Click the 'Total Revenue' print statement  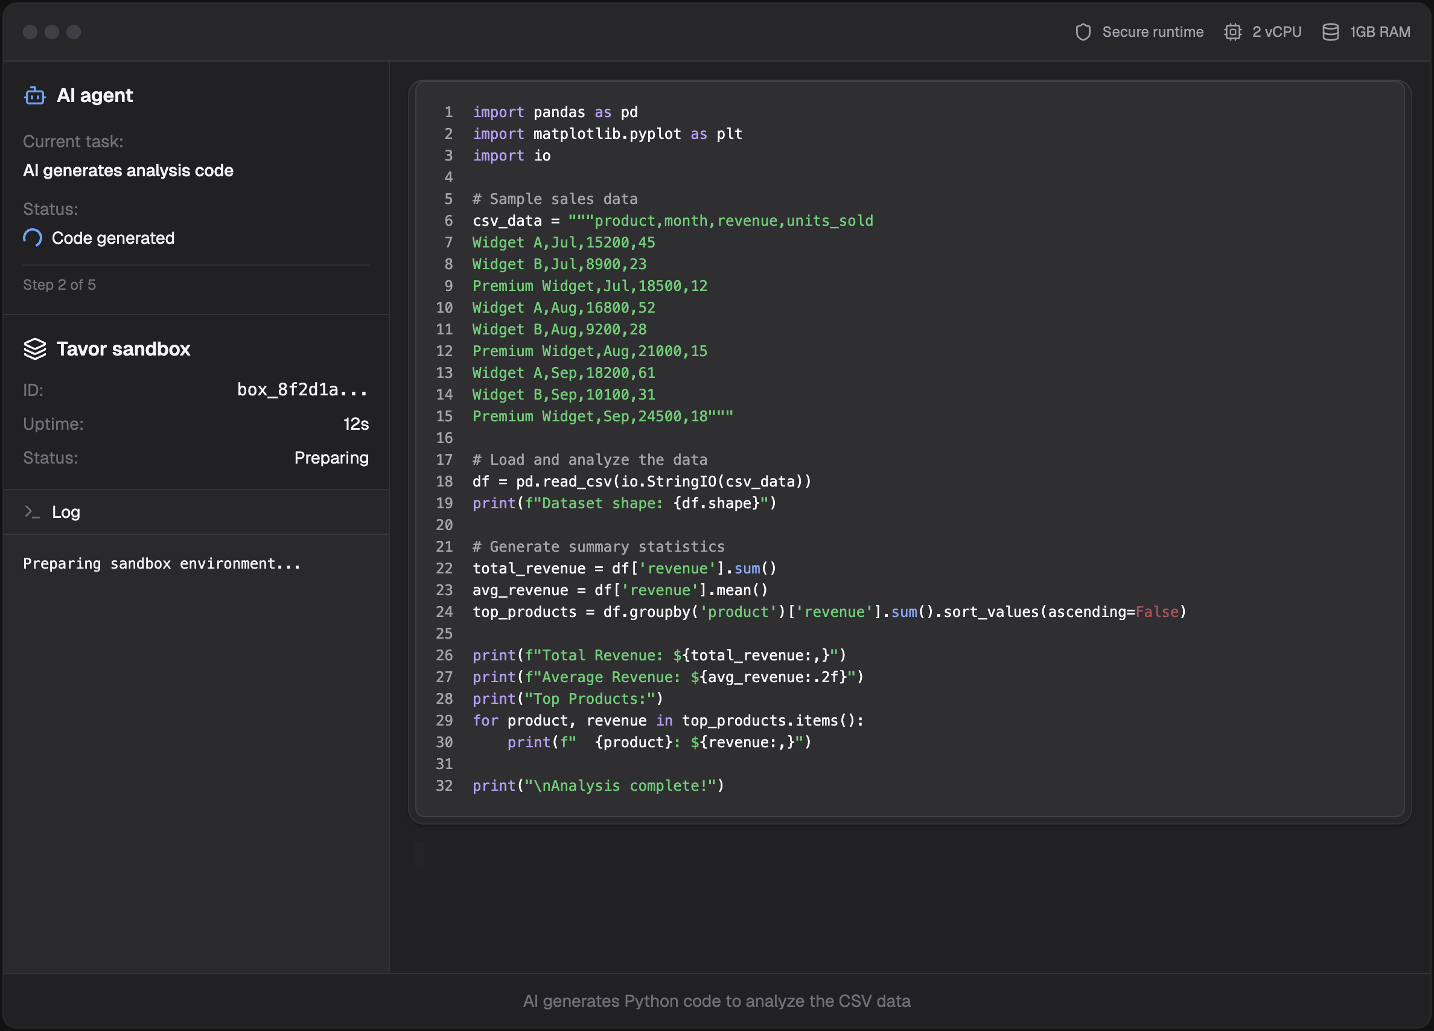tap(660, 656)
